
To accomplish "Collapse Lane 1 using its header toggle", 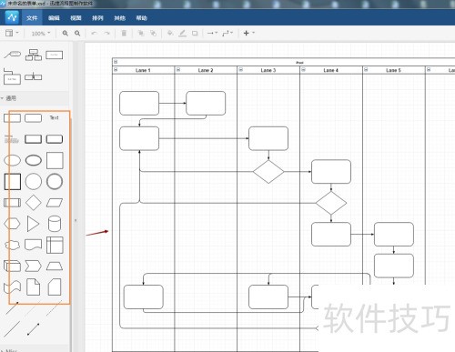I will click(x=116, y=70).
